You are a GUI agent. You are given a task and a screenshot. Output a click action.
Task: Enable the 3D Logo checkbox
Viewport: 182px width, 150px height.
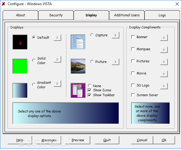(x=133, y=85)
